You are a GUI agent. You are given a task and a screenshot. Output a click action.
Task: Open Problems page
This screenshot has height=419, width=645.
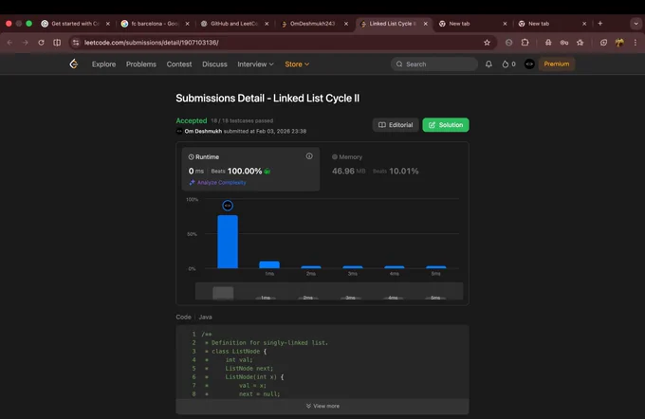click(141, 64)
